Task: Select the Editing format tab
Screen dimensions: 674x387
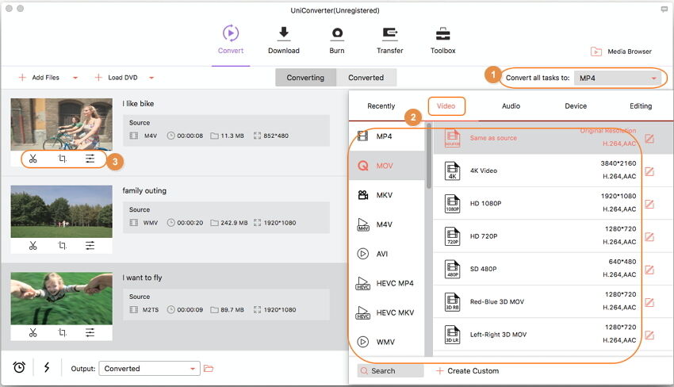Action: coord(641,105)
